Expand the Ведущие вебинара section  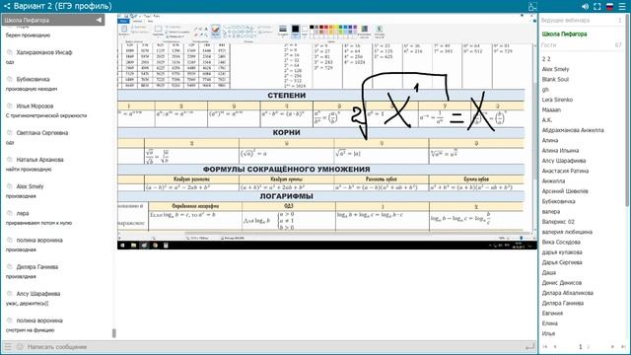point(582,20)
